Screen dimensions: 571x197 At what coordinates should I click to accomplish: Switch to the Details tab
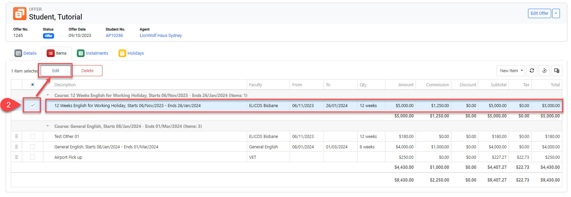(x=26, y=53)
